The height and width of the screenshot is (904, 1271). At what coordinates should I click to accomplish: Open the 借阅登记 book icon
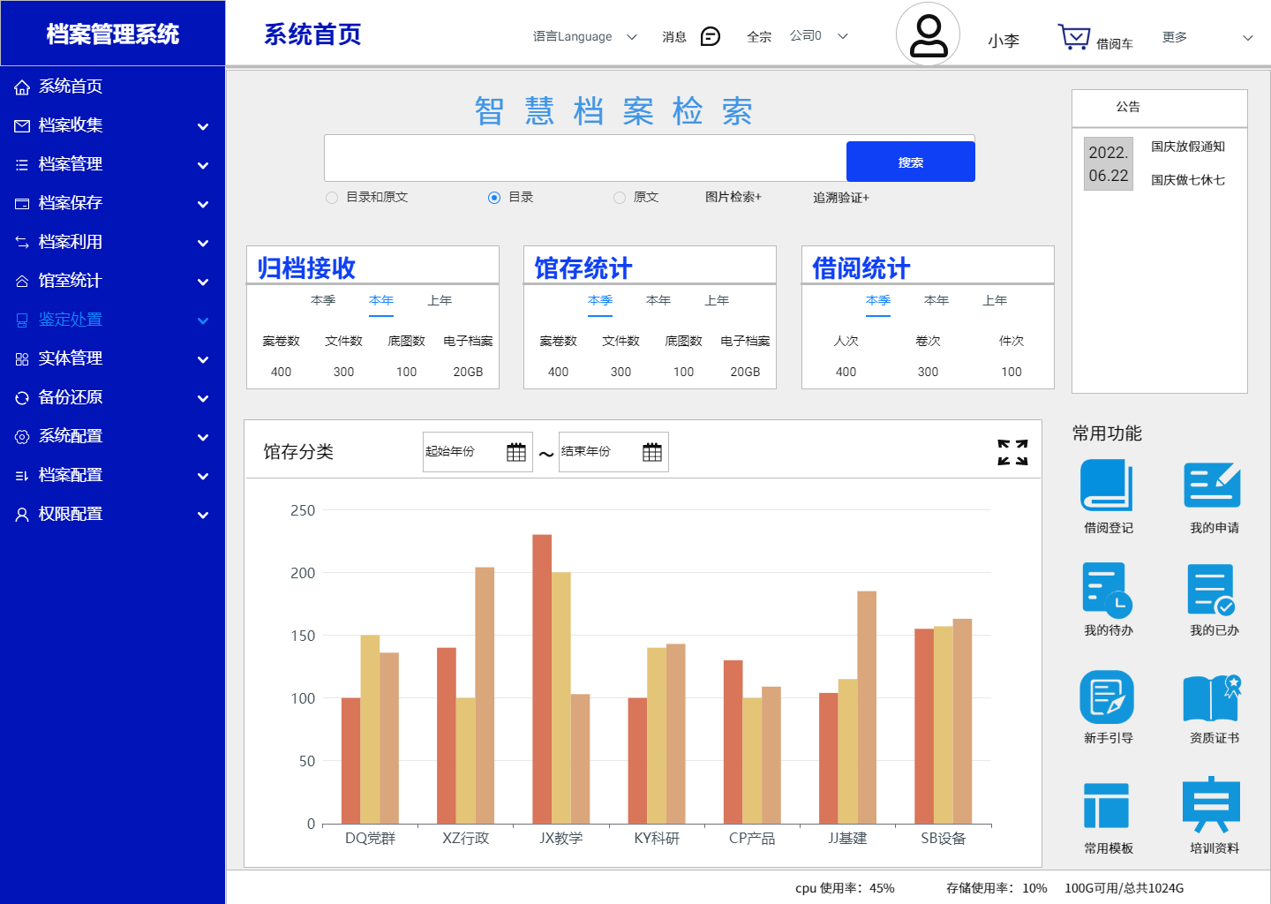(1107, 486)
